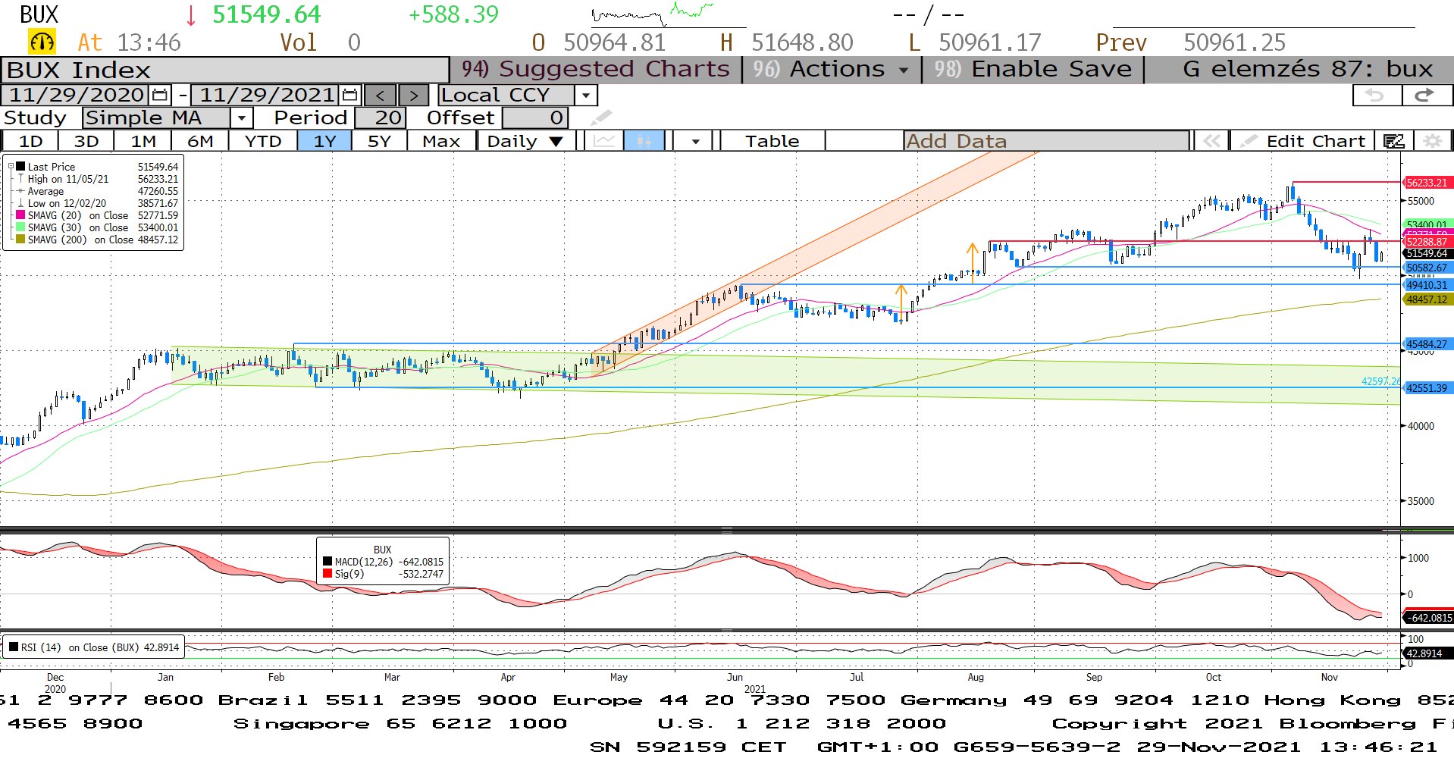Click the -642.0815 MACD axis label

pos(1428,618)
